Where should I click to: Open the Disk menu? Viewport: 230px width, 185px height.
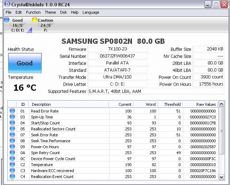[x=64, y=12]
